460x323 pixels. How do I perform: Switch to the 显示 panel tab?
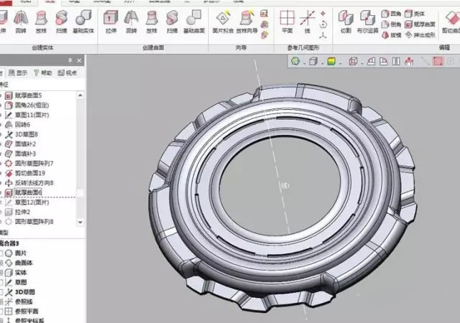19,73
